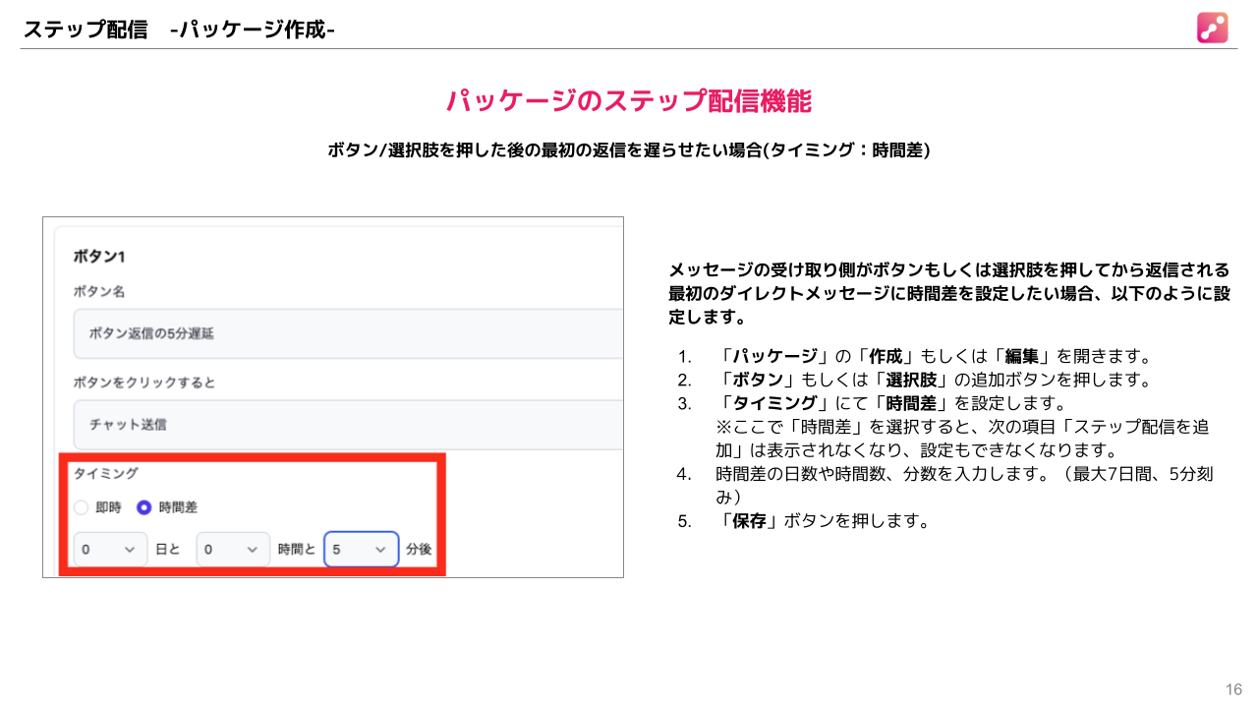This screenshot has height=708, width=1258.
Task: Open the 時間 (hours) dropdown
Action: pos(233,550)
